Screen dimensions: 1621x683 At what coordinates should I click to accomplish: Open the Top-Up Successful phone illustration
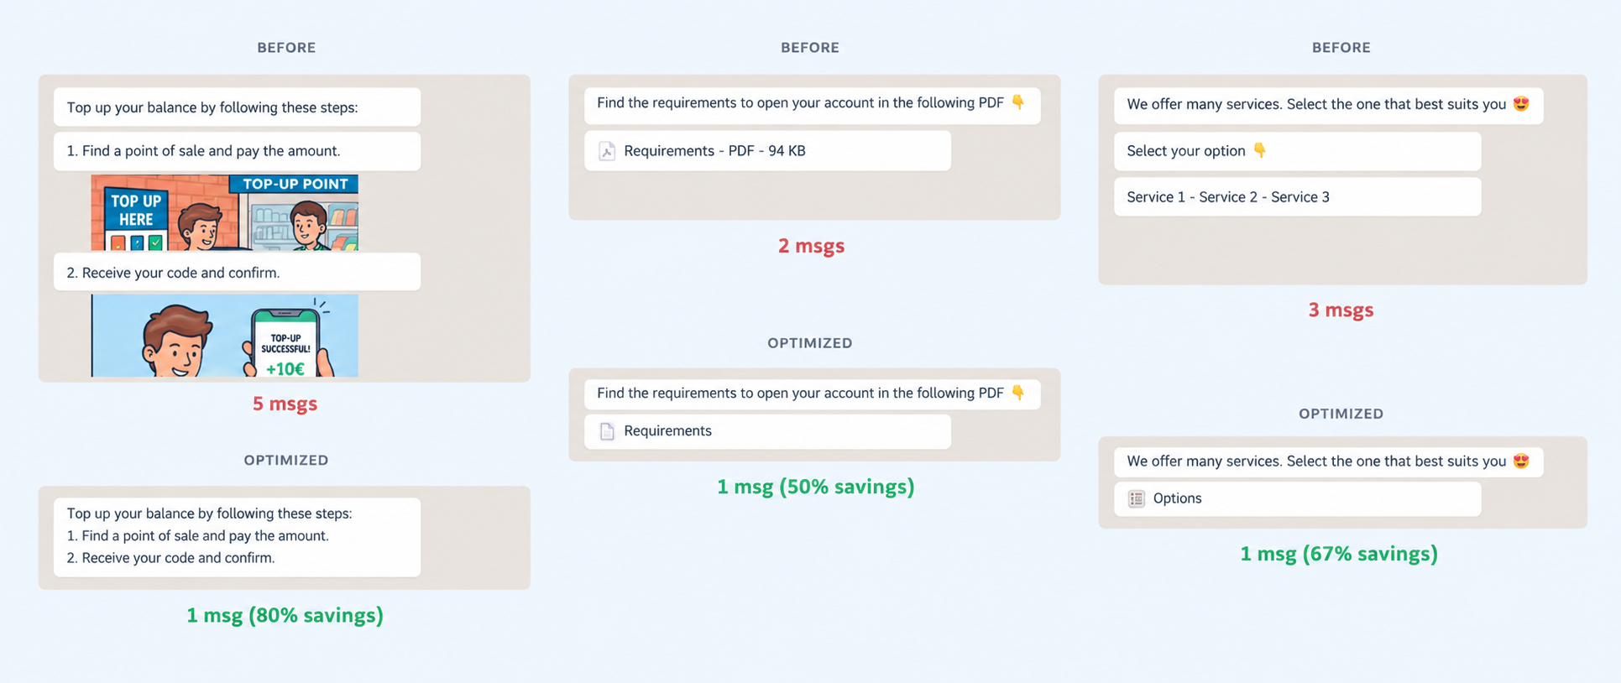[224, 335]
